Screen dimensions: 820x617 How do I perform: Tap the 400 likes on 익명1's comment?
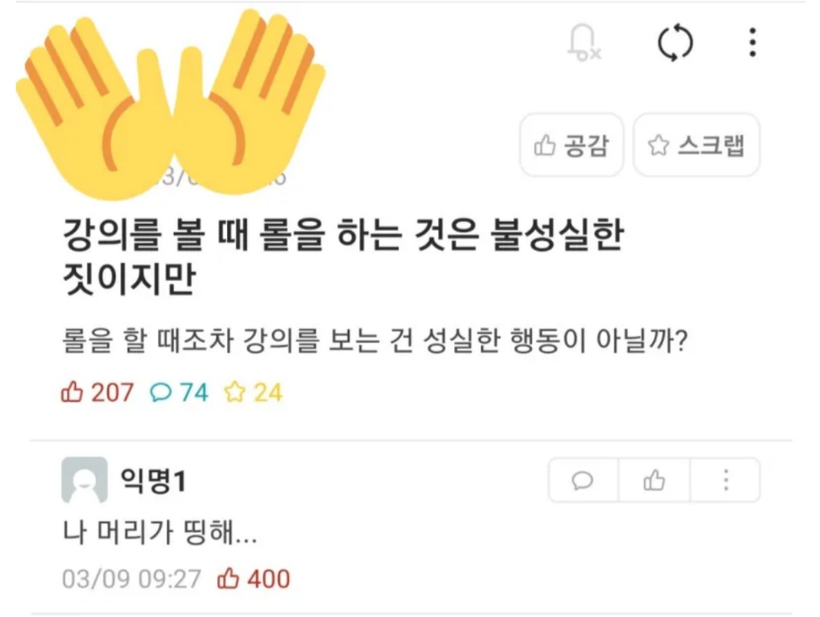254,579
